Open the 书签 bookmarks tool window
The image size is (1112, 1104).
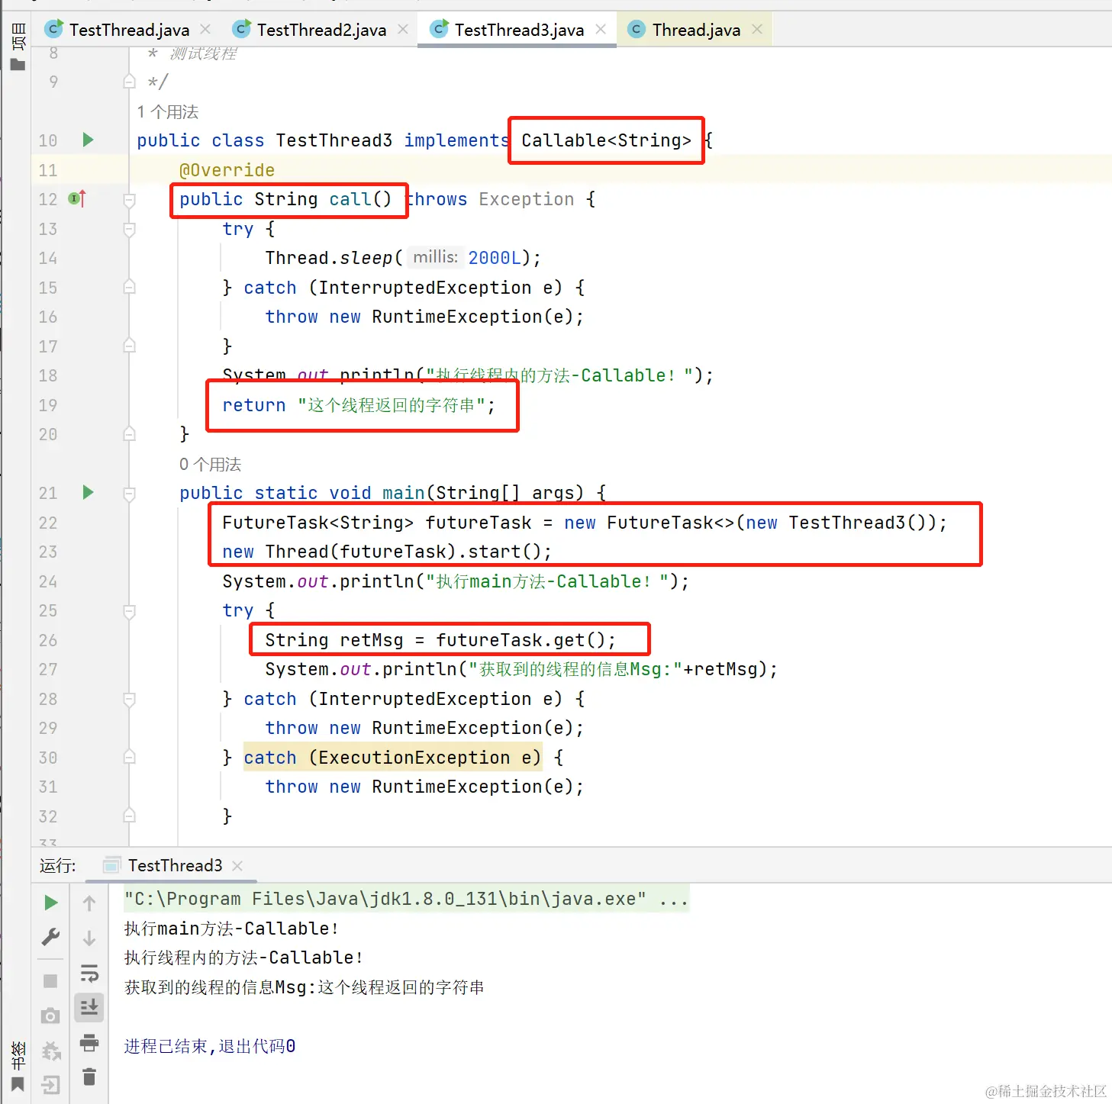18,1066
